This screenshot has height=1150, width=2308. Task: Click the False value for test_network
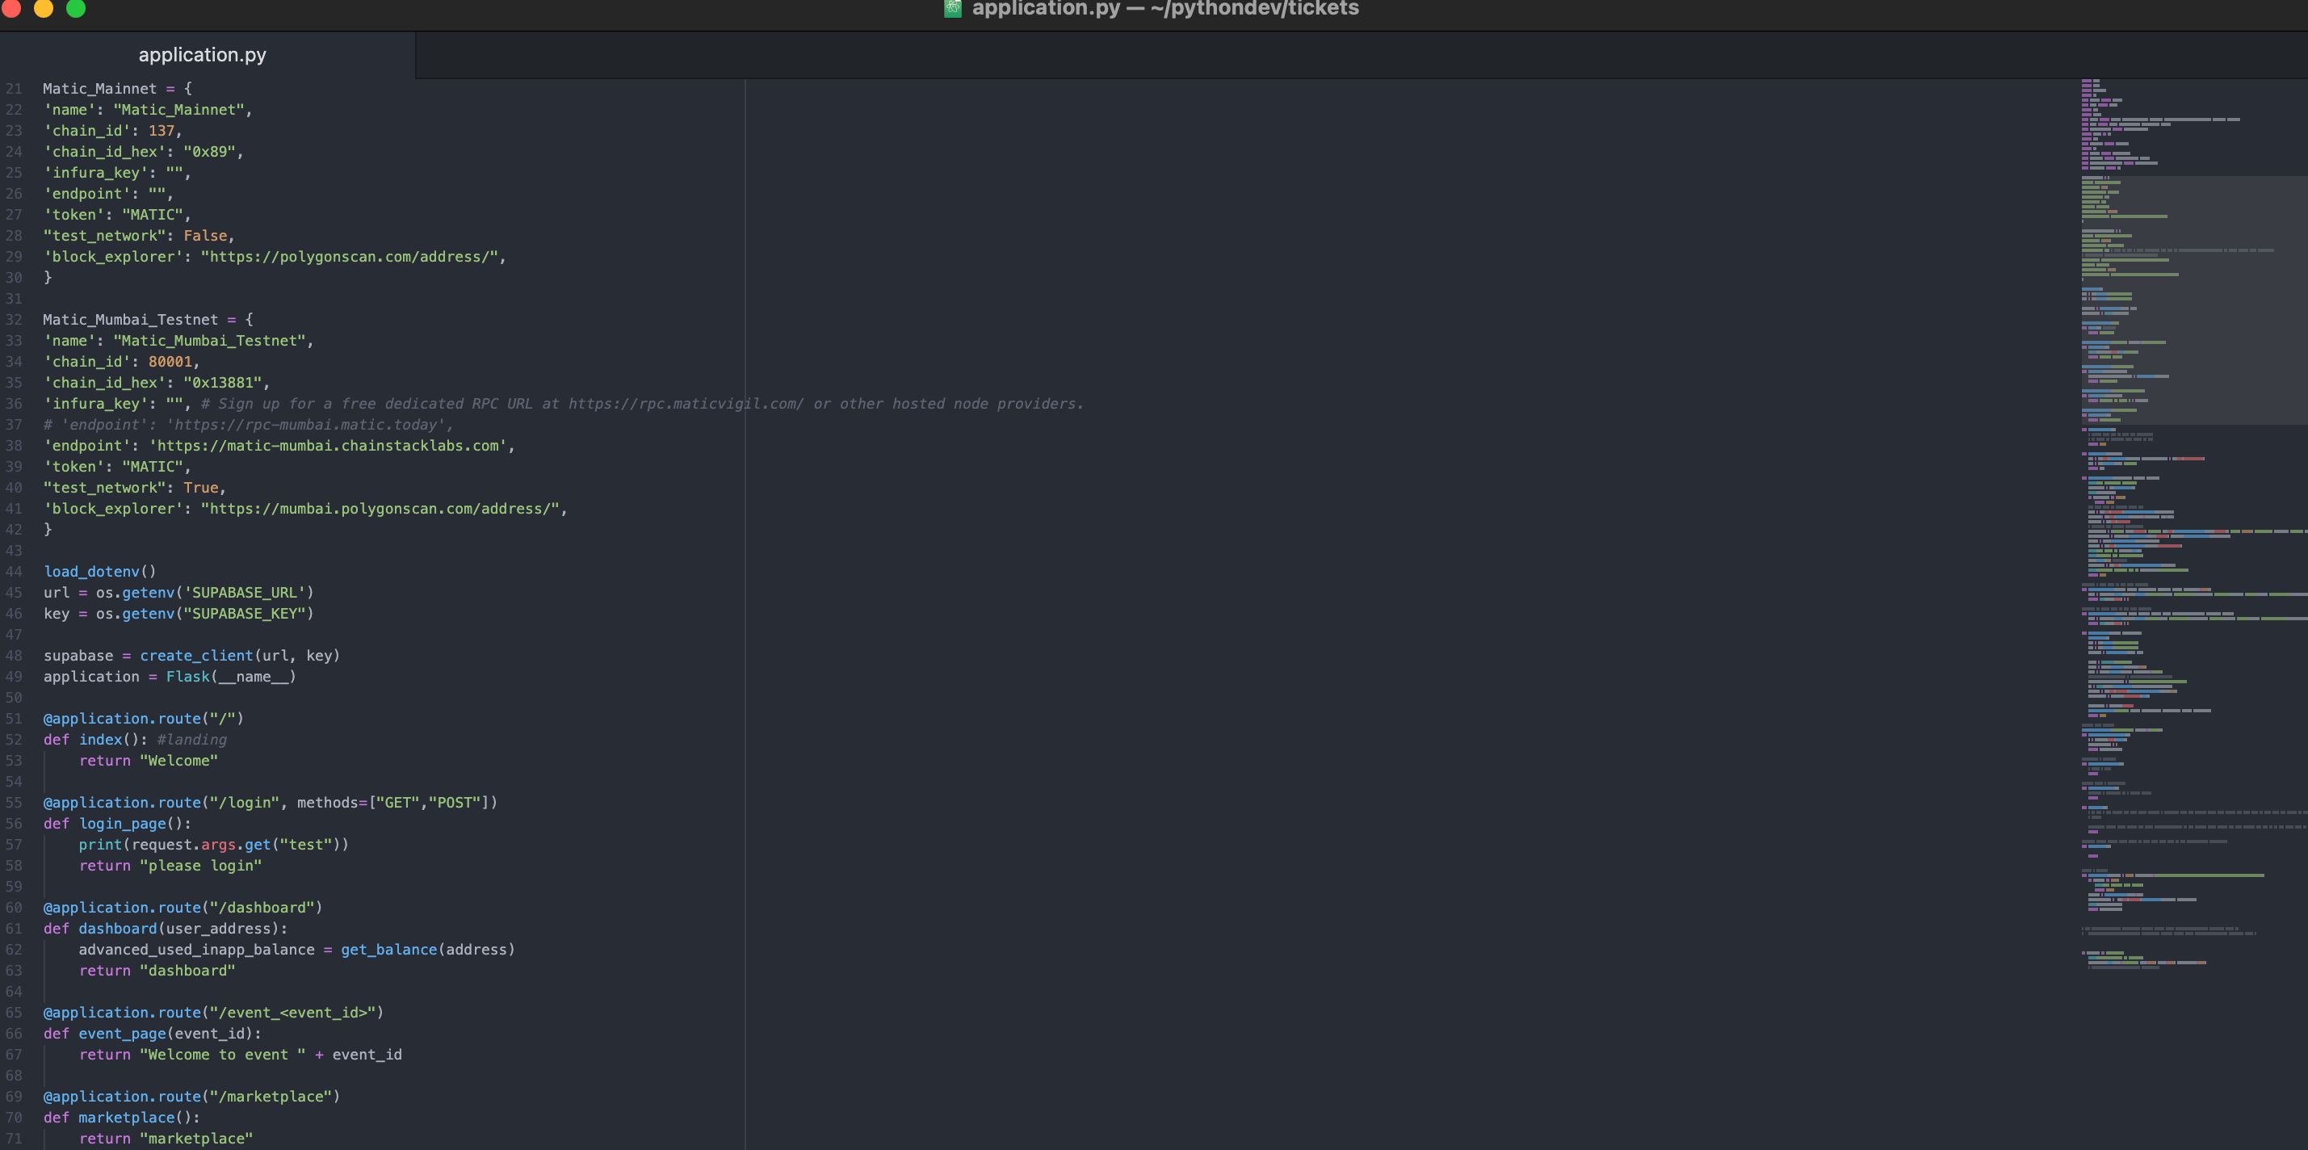[205, 236]
